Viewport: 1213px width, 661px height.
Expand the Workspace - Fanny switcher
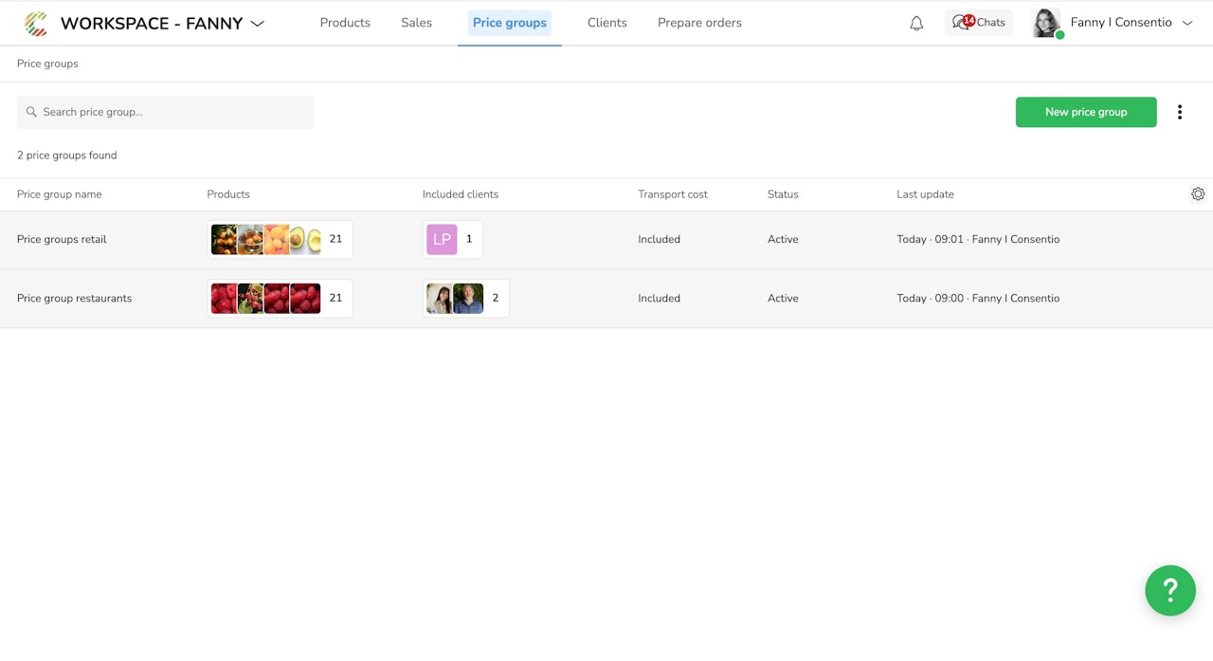[x=257, y=24]
